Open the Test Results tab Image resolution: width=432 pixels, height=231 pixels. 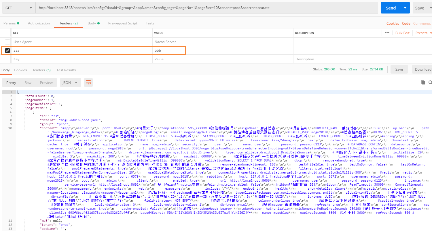(x=66, y=70)
